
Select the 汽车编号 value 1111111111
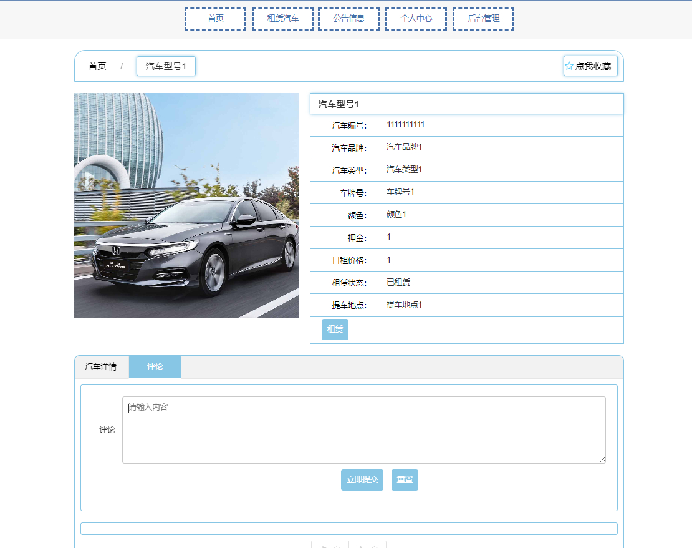point(406,125)
